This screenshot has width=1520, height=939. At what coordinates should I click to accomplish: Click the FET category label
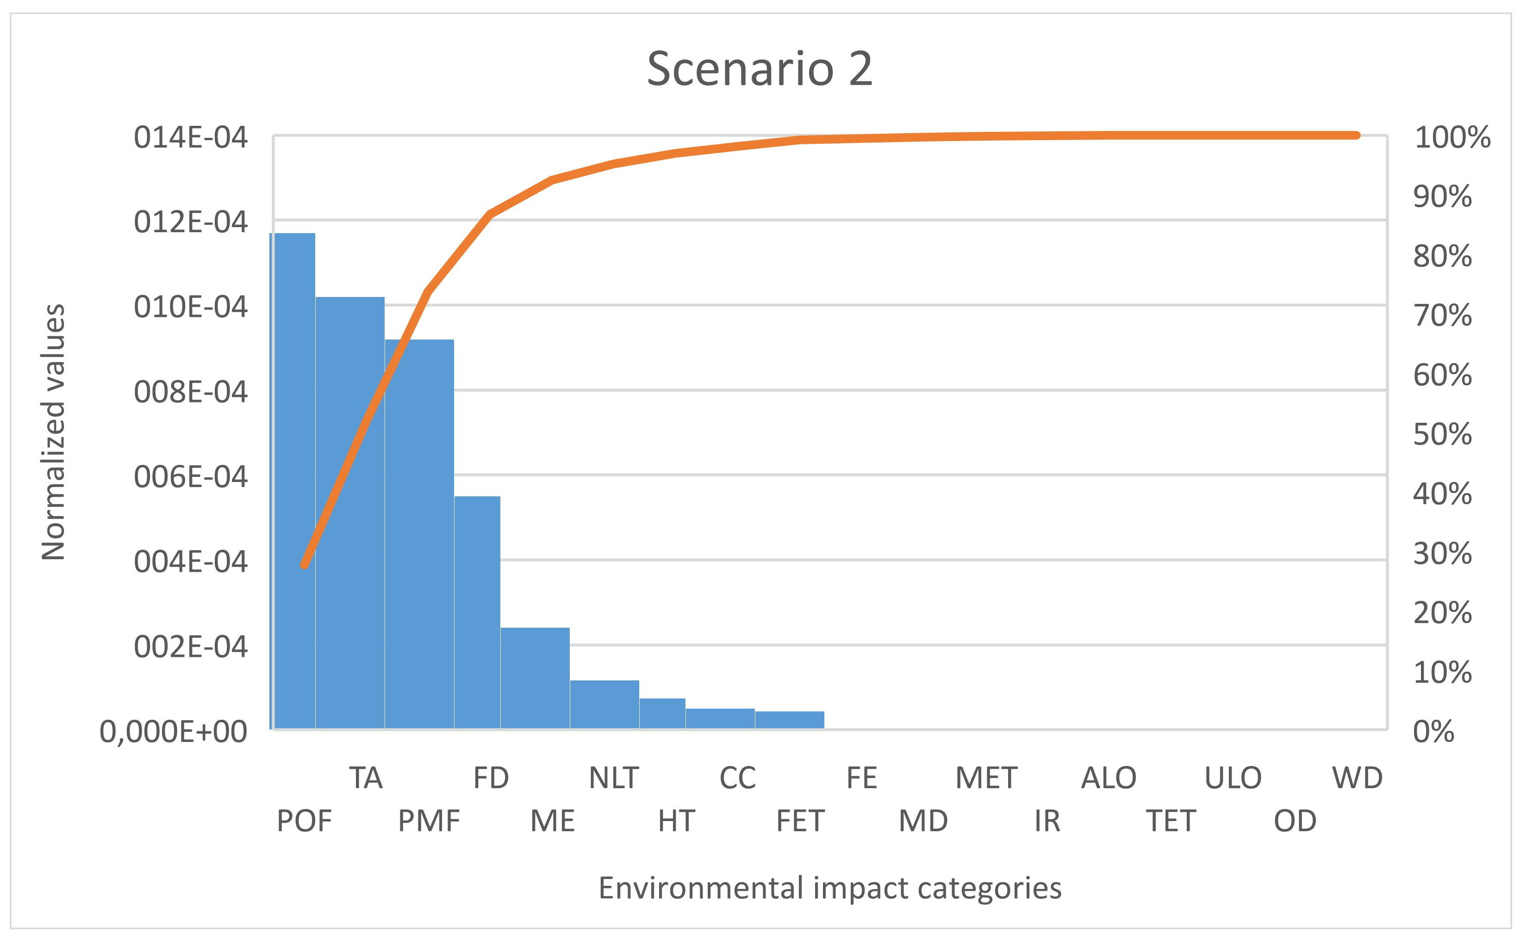pyautogui.click(x=800, y=821)
